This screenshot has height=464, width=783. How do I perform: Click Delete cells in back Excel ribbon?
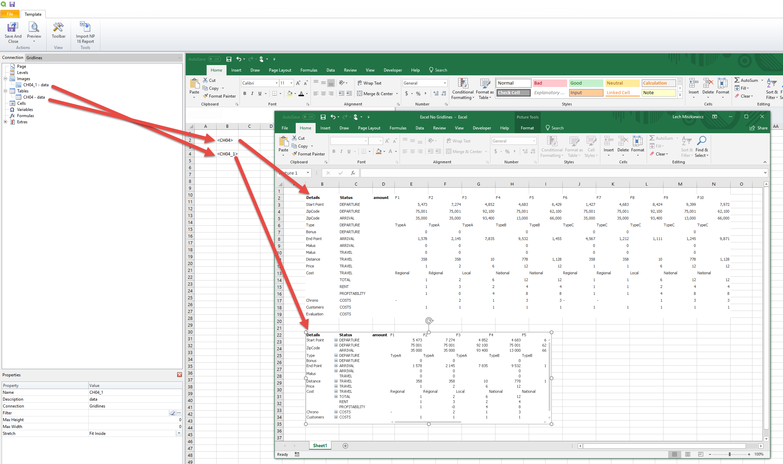[x=708, y=88]
